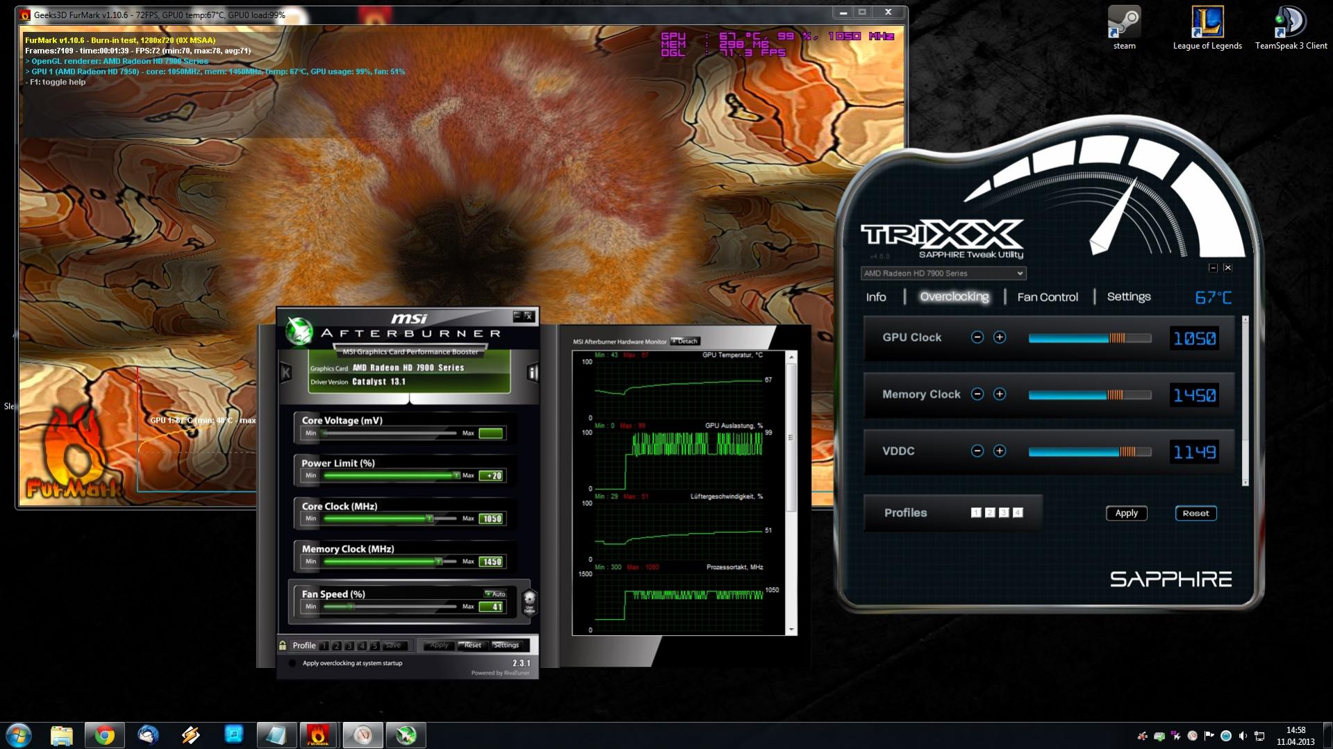Click the Apply button in MSI Afterburner
This screenshot has height=749, width=1333.
[x=439, y=646]
